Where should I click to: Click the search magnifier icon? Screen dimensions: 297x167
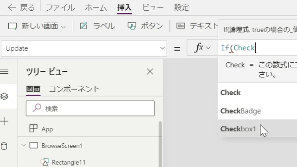37,108
